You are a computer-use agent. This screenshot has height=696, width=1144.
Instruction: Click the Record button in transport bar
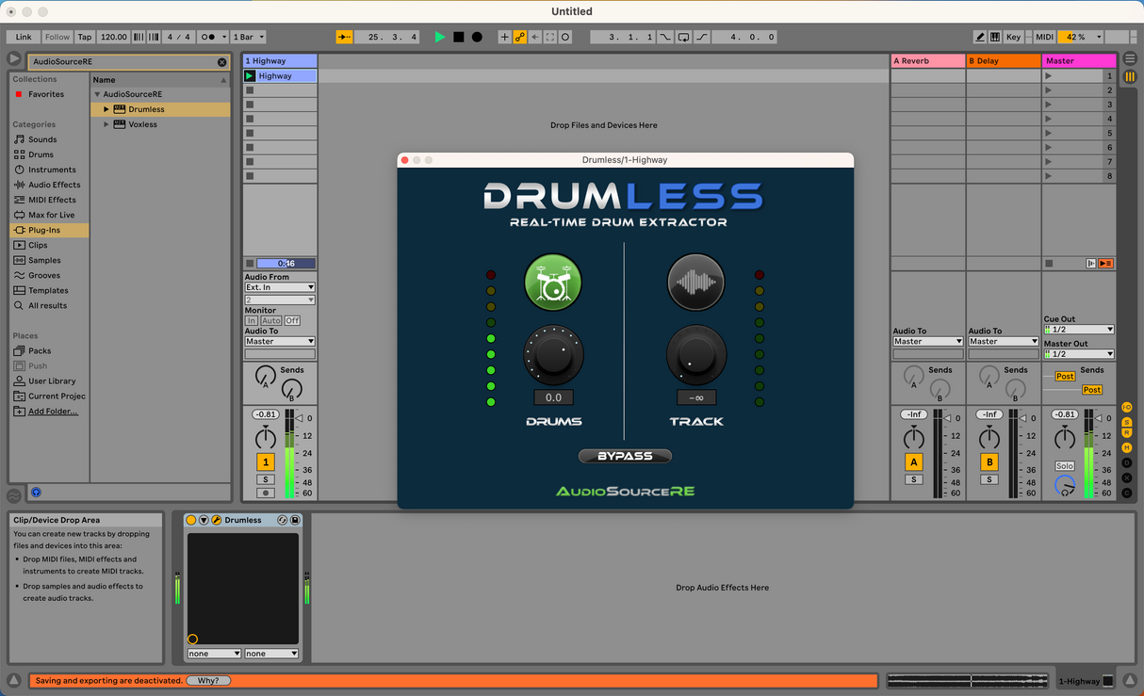pos(477,37)
